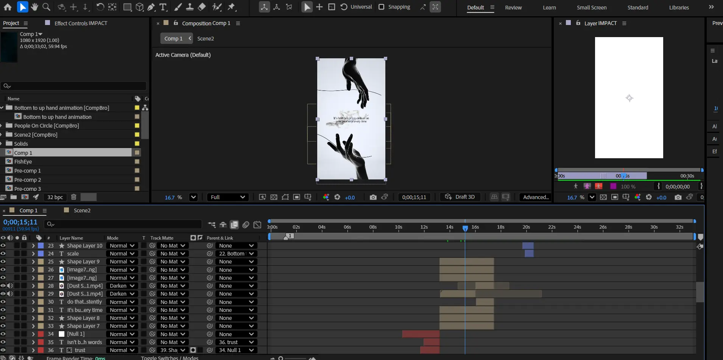The image size is (723, 360).
Task: Switch to the Review workspace
Action: point(513,8)
